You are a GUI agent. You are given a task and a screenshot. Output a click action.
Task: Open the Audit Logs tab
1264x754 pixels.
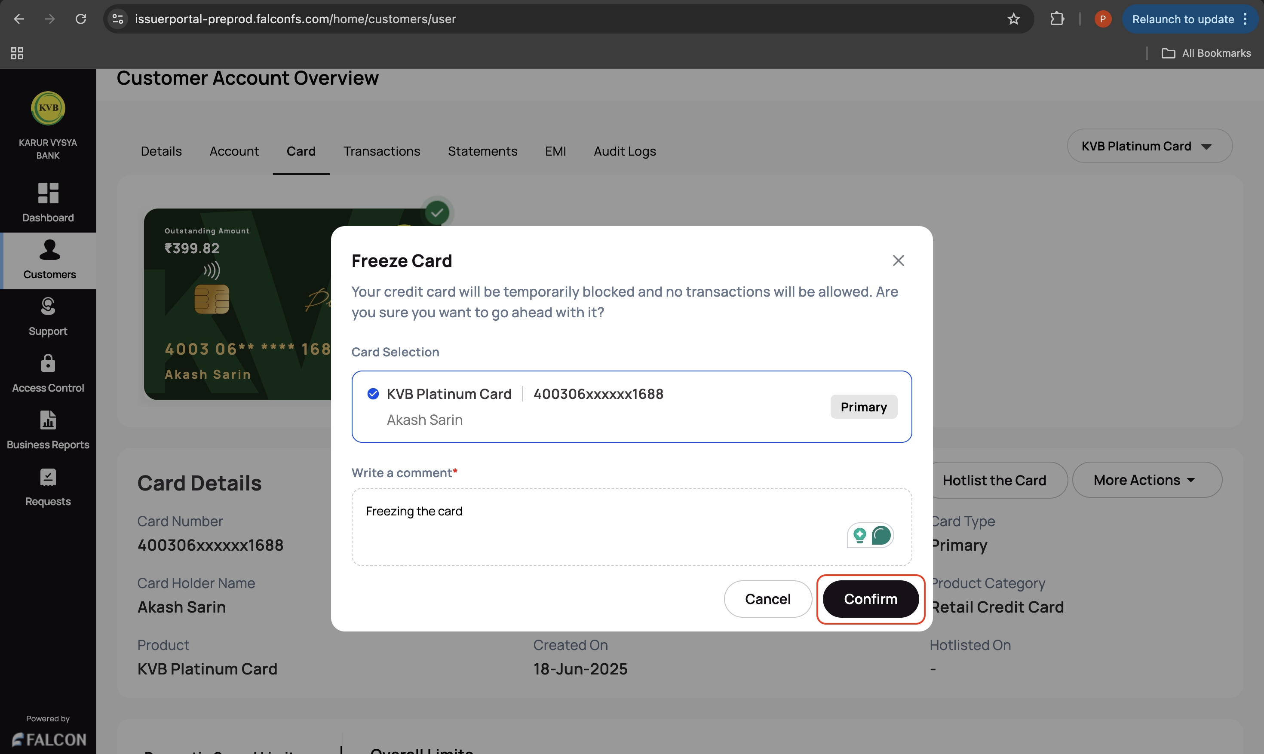624,151
